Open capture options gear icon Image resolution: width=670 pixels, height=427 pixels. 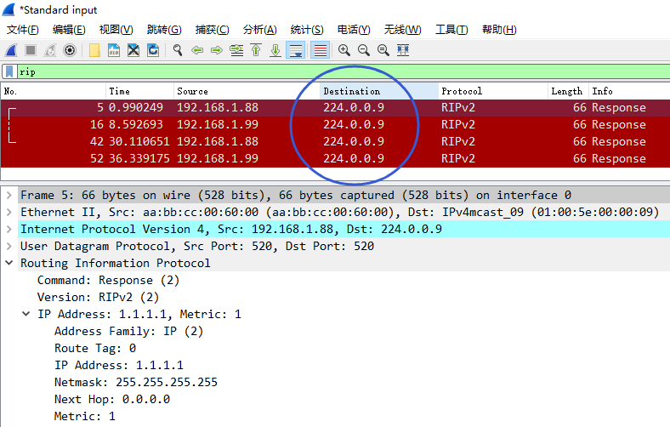tap(70, 50)
